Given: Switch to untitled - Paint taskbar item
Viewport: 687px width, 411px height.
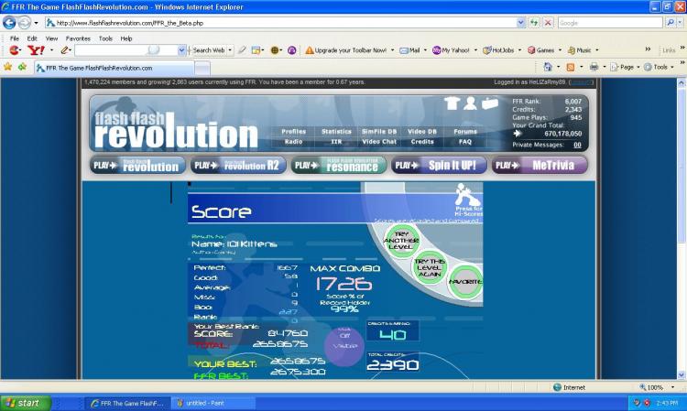Looking at the screenshot, I should [x=213, y=403].
